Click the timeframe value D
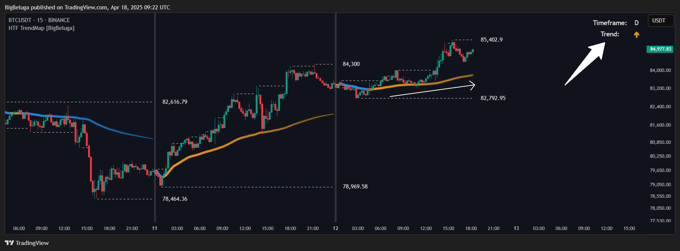The image size is (680, 251). [x=637, y=23]
